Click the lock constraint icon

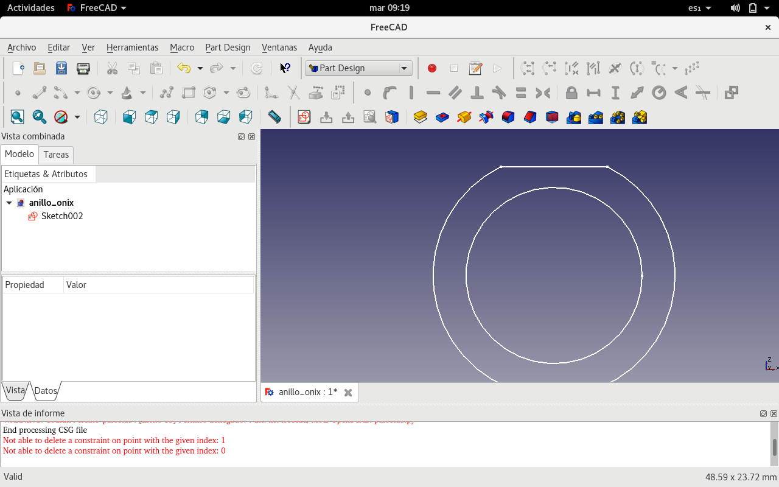571,93
